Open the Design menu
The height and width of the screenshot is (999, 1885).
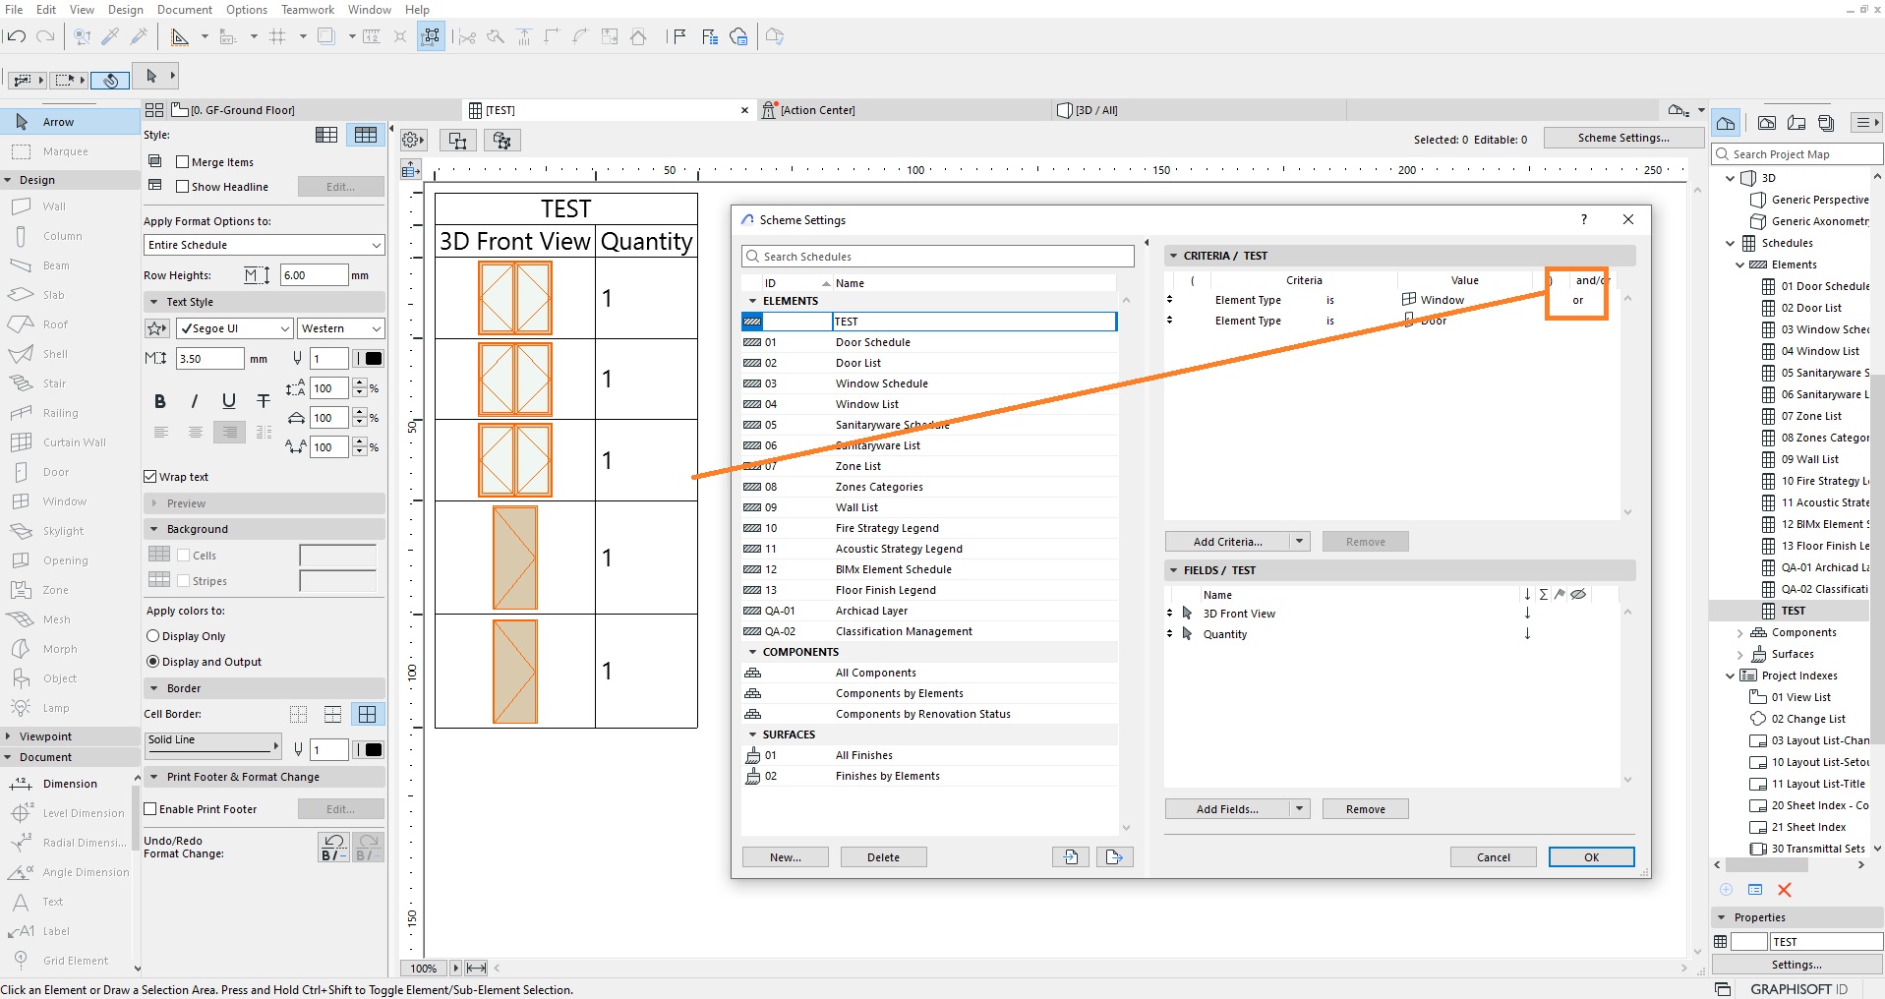click(125, 10)
